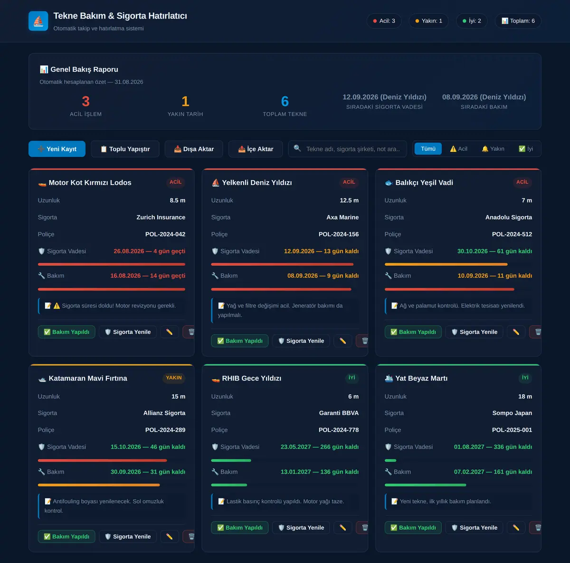Image resolution: width=570 pixels, height=563 pixels.
Task: Delete Balıkçı Yeşil Vadi with trash icon
Action: [x=536, y=332]
